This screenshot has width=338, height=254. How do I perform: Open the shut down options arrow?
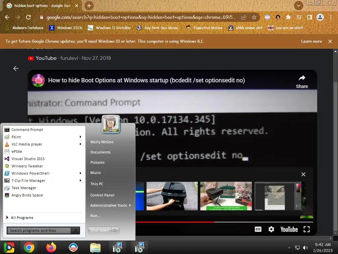pyautogui.click(x=115, y=230)
